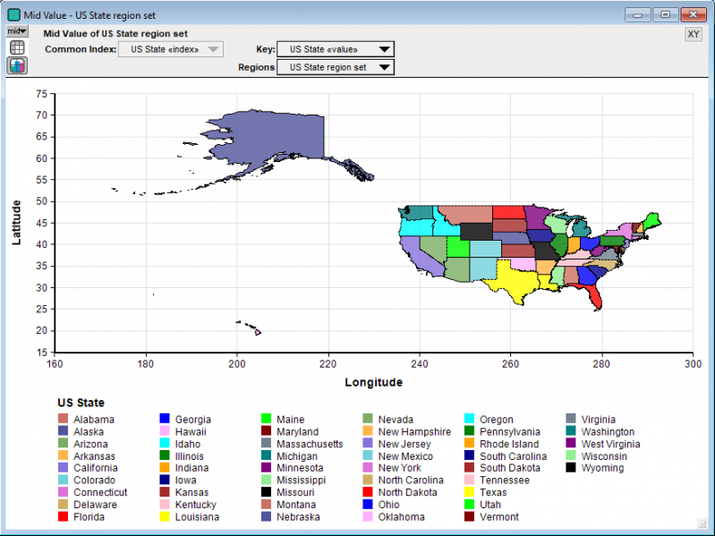This screenshot has height=536, width=715.
Task: Open the Regions US State region set dropdown
Action: click(336, 67)
